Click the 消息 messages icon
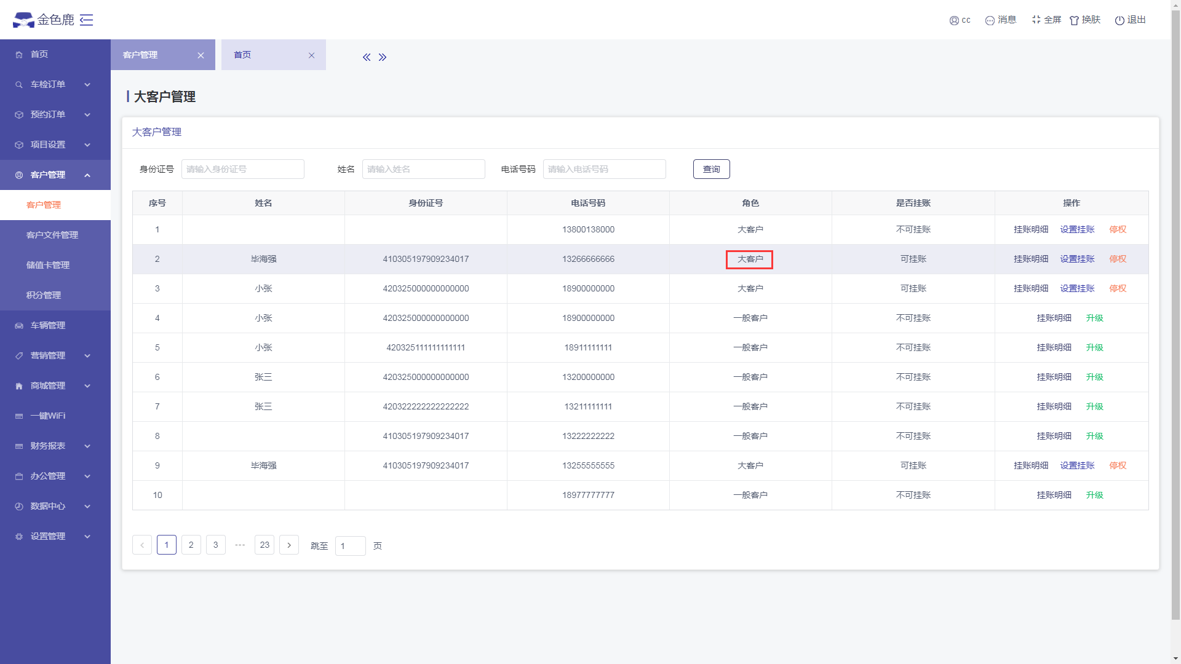Image resolution: width=1181 pixels, height=664 pixels. pos(990,20)
